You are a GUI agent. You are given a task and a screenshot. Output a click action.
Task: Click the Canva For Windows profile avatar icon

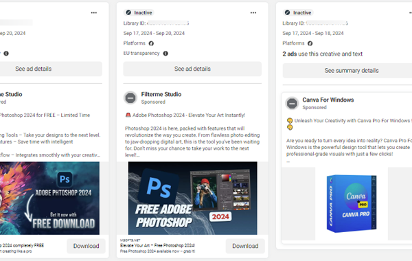point(292,104)
